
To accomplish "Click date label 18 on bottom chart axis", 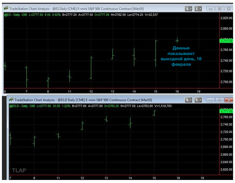I will pyautogui.click(x=178, y=178).
